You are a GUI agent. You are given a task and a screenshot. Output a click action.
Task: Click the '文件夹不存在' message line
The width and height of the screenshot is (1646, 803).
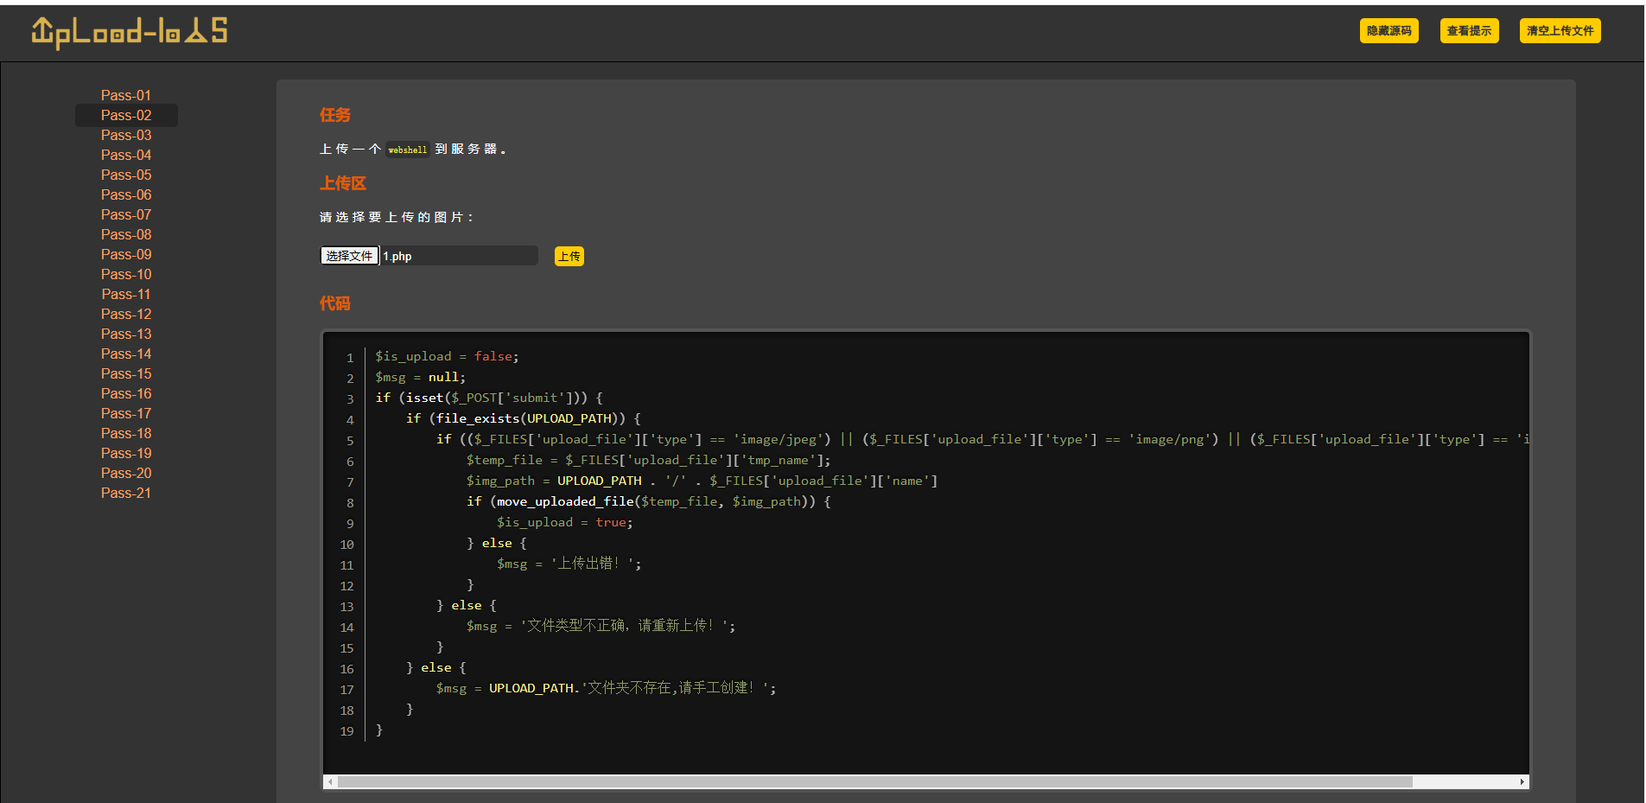coord(606,688)
